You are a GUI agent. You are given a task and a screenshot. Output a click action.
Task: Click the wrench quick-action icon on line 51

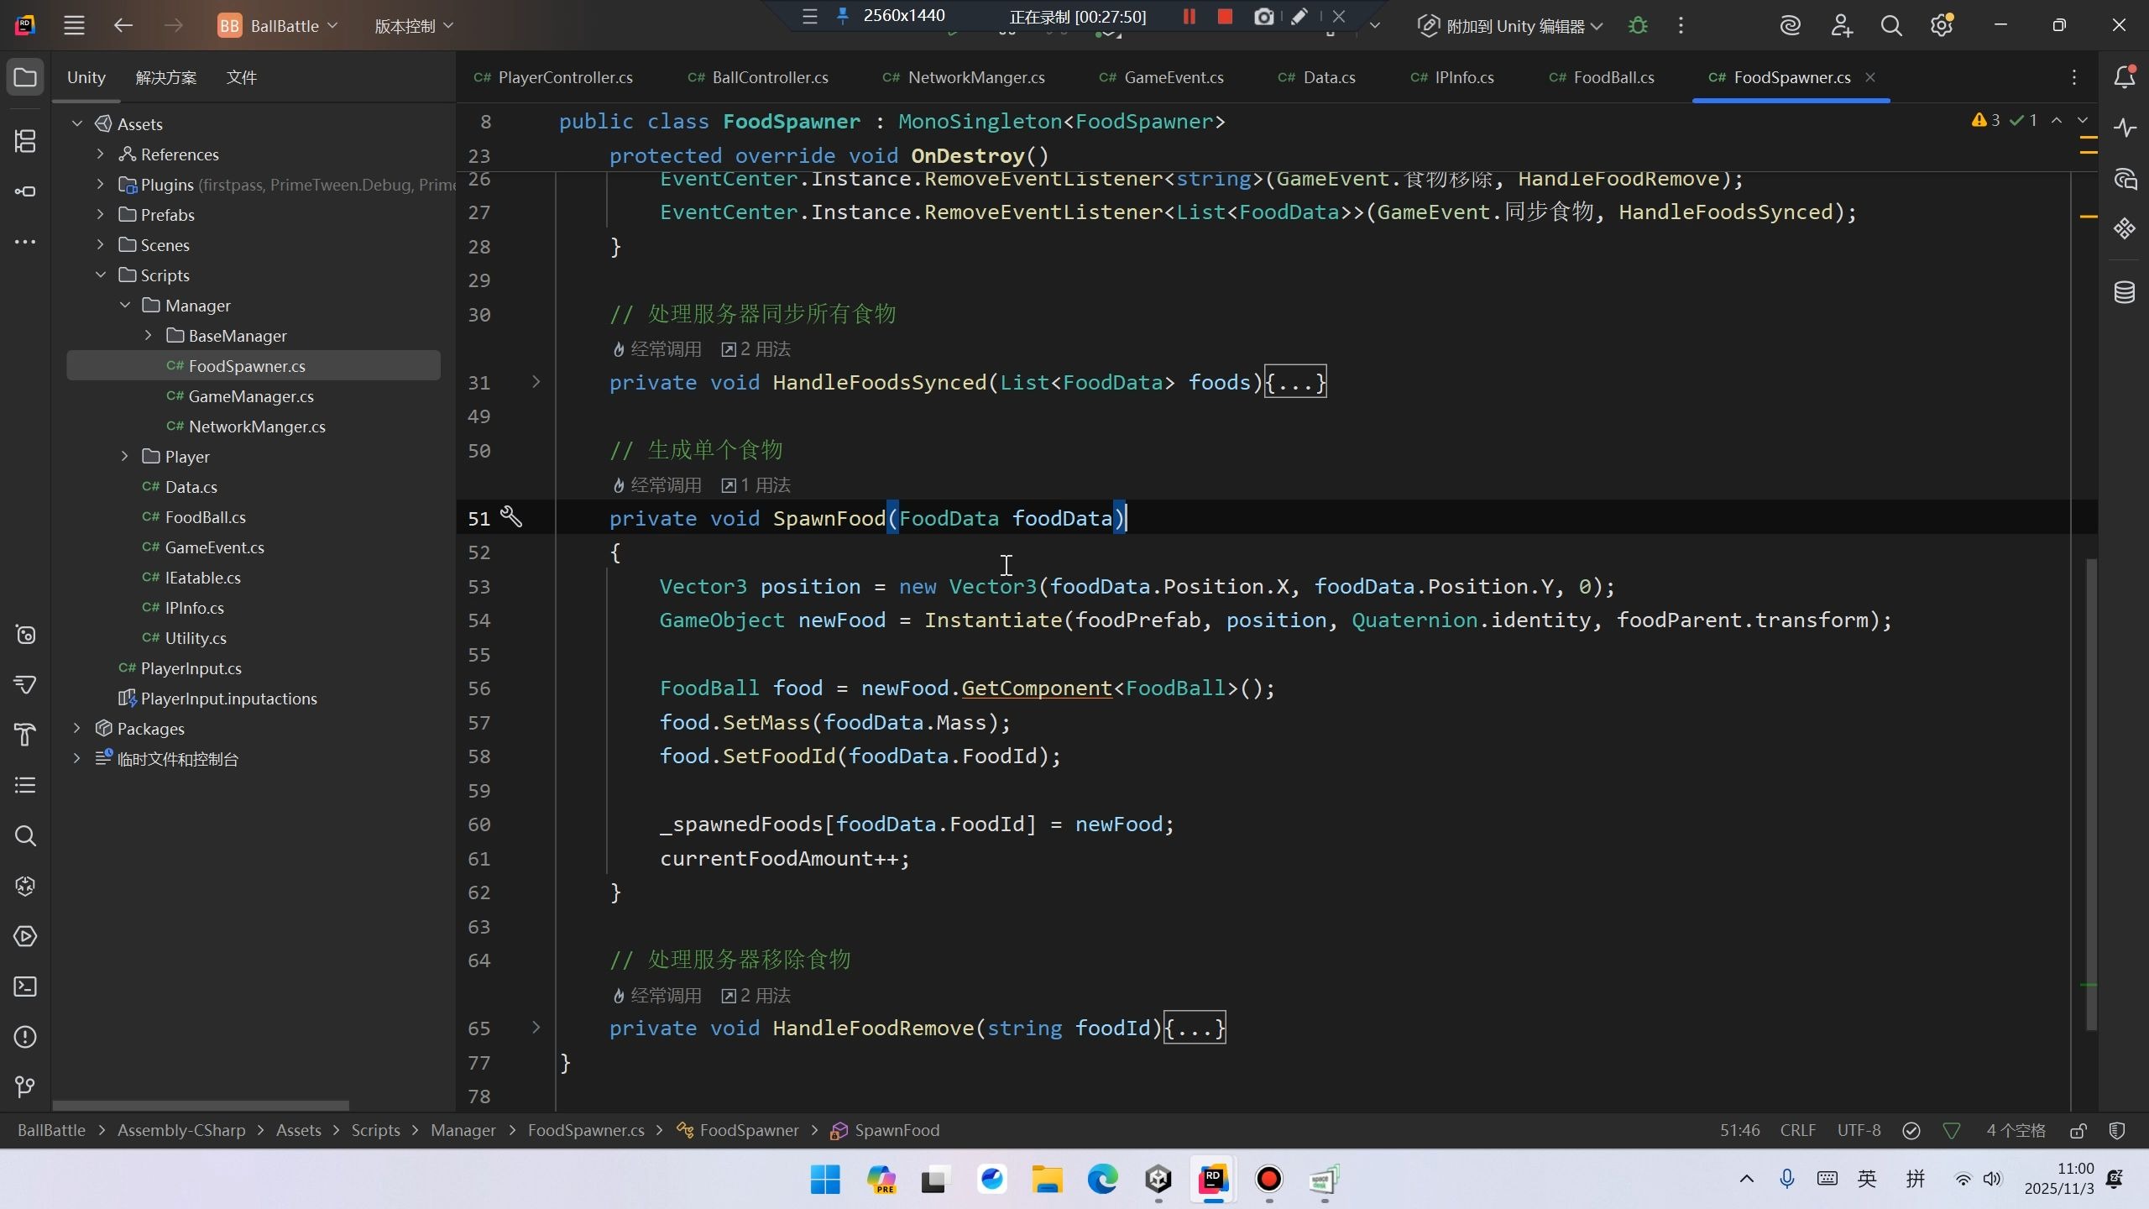tap(511, 517)
